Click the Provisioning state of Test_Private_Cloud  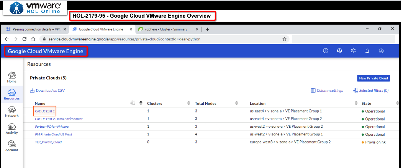tap(373, 142)
